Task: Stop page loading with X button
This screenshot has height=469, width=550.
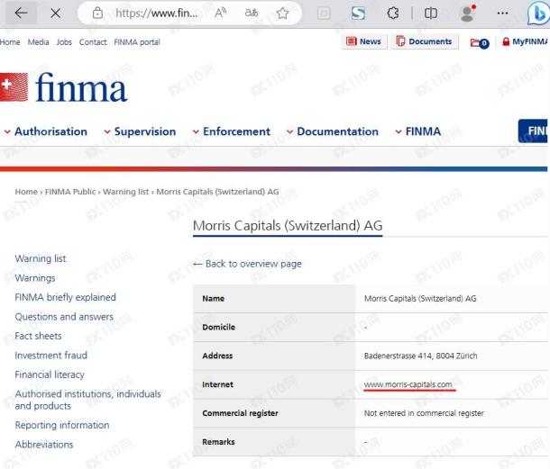Action: [55, 14]
